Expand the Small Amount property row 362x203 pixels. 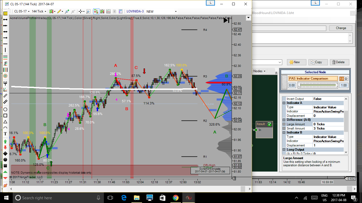(x=284, y=128)
